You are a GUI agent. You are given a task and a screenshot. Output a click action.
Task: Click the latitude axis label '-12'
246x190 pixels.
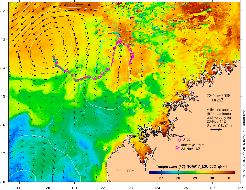click(x=3, y=11)
